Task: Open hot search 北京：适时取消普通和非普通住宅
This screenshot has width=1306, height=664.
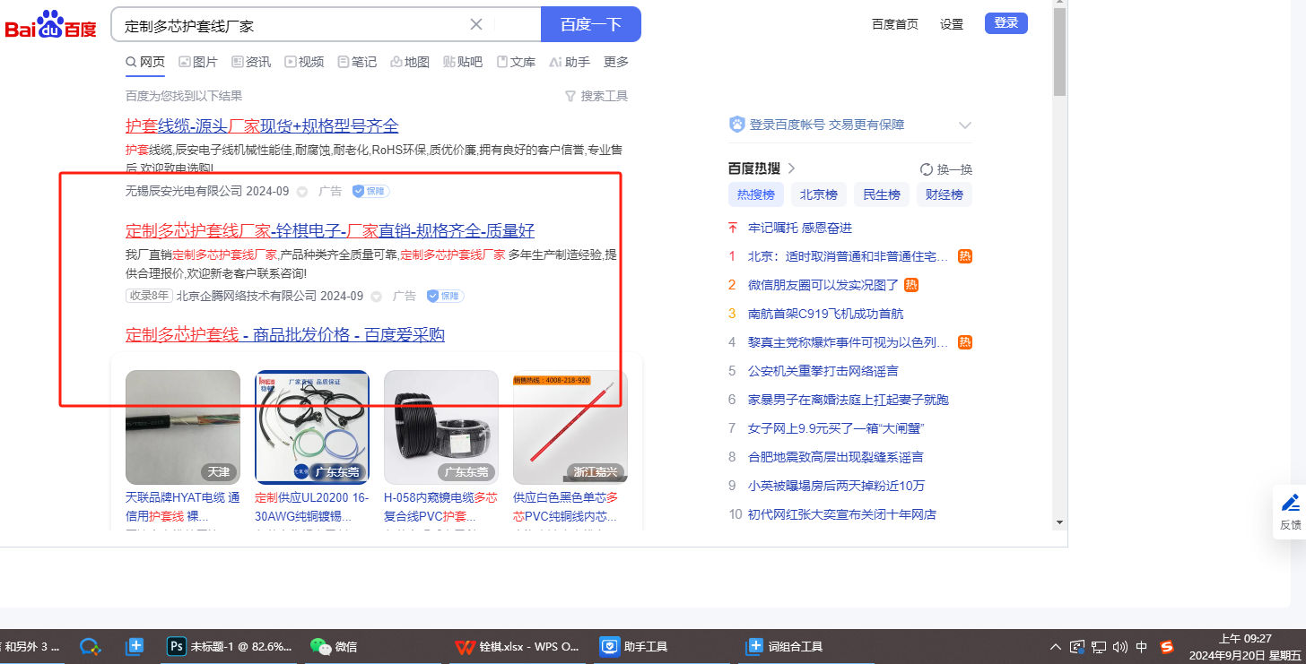Action: pos(849,256)
